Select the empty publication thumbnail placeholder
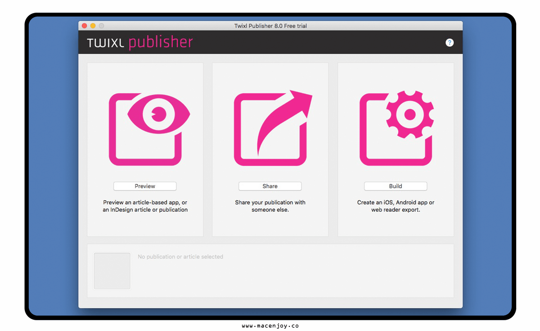This screenshot has height=331, width=540. [x=112, y=271]
